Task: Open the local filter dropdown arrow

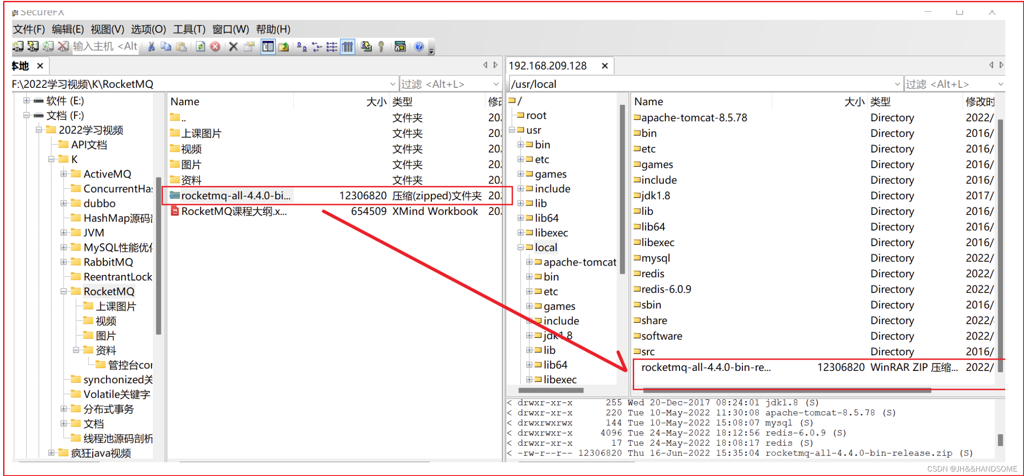Action: point(496,84)
